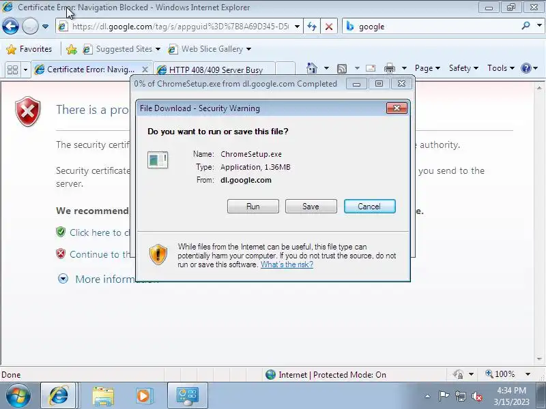Viewport: 546px width, 409px height.
Task: Click the Home page icon
Action: pos(312,68)
